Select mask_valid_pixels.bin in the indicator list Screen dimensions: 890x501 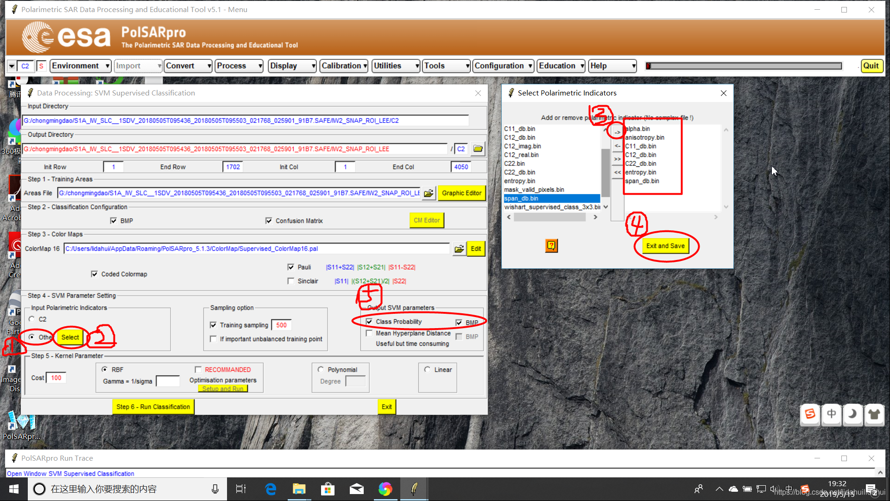click(x=534, y=190)
